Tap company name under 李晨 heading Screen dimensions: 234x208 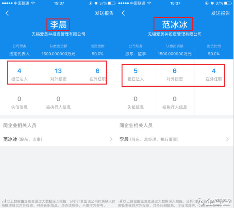[58, 34]
